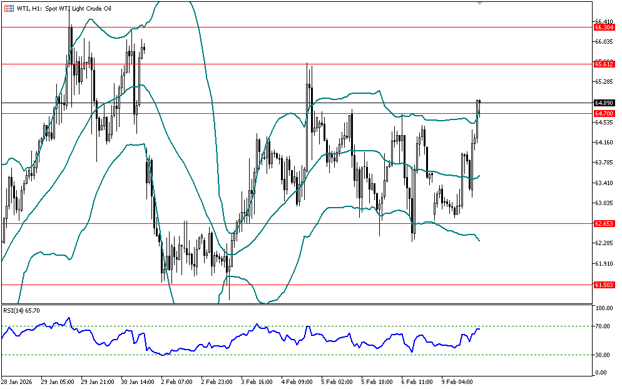Click the 63.410 price axis value

604,183
